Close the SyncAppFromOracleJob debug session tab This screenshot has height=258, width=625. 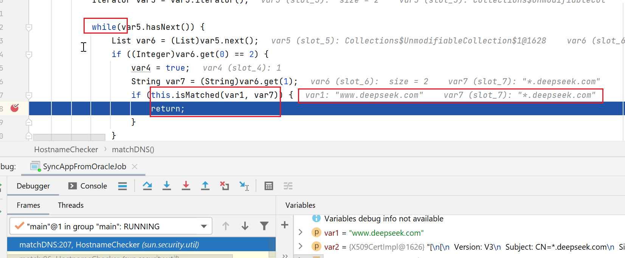coord(135,167)
